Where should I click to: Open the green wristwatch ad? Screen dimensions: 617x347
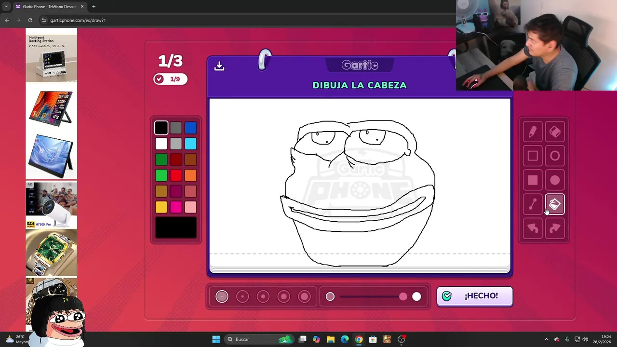pos(51,253)
